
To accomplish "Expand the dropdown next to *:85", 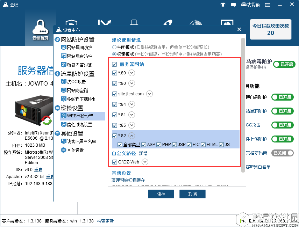I will [x=132, y=125].
